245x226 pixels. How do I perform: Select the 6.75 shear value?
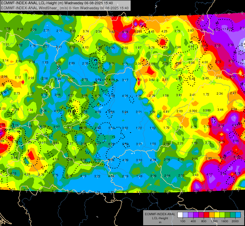point(98,96)
